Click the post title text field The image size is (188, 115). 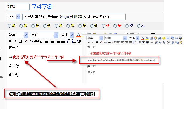(74, 17)
